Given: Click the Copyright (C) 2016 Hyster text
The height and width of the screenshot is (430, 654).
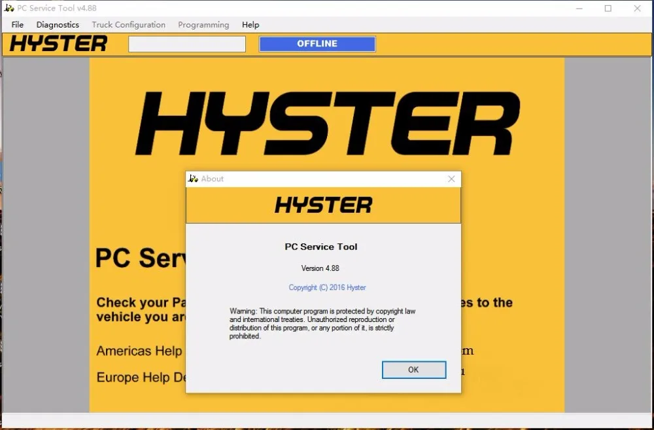Looking at the screenshot, I should (327, 287).
